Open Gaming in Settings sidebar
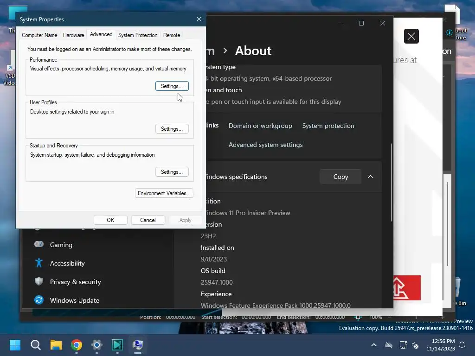Screen dimensions: 475x356 pyautogui.click(x=61, y=245)
